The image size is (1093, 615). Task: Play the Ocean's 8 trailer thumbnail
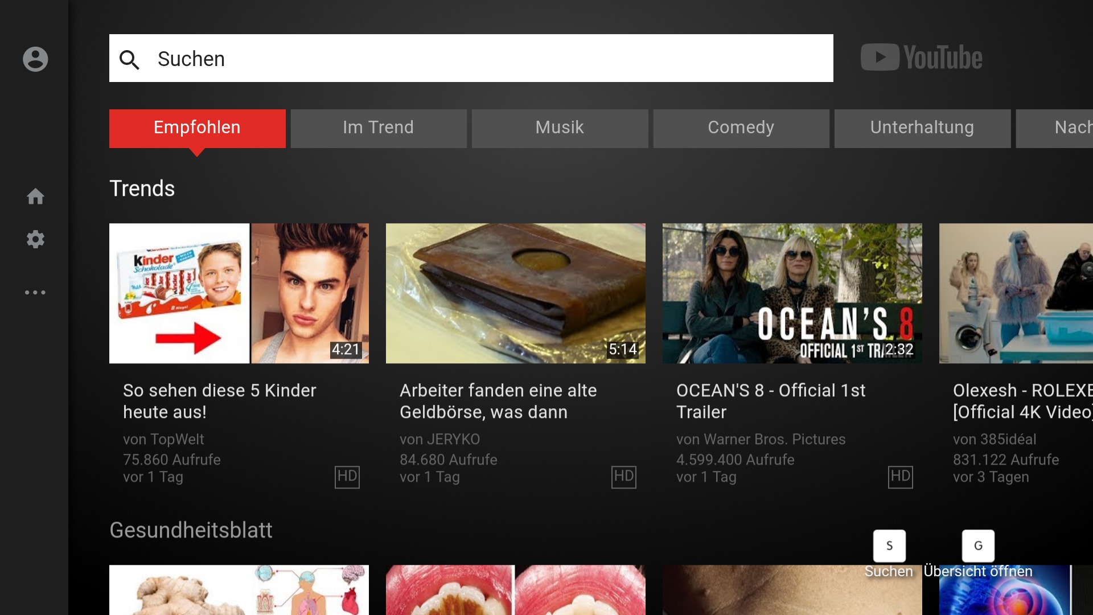[792, 293]
